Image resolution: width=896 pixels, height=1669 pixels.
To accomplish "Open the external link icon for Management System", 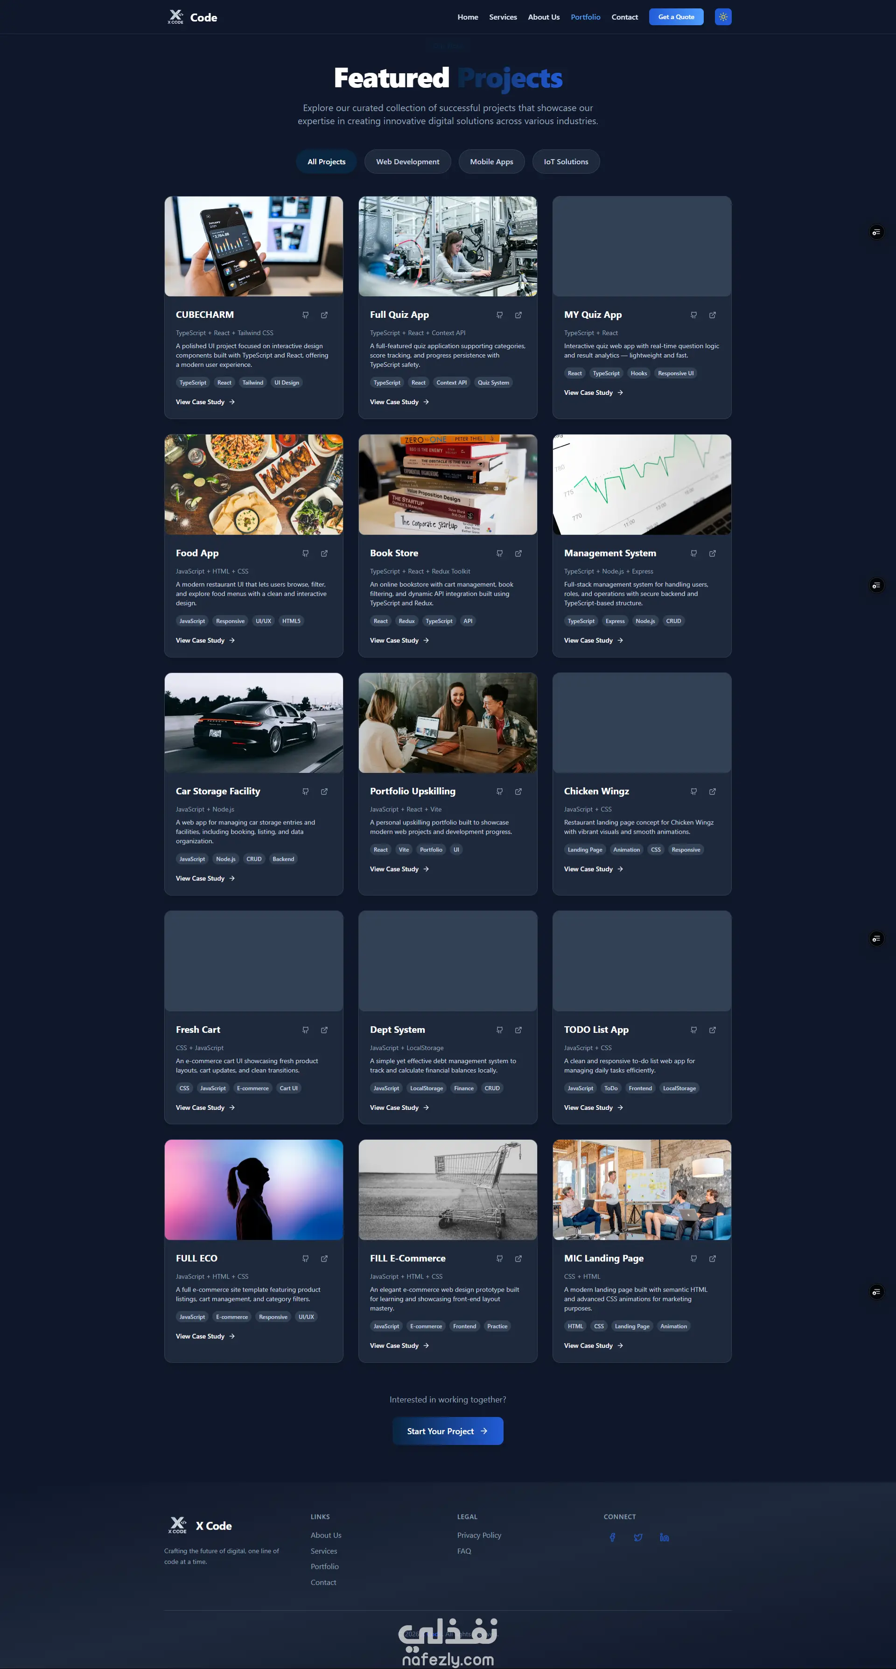I will click(712, 554).
